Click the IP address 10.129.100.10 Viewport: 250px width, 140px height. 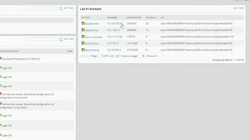pyautogui.click(x=114, y=23)
